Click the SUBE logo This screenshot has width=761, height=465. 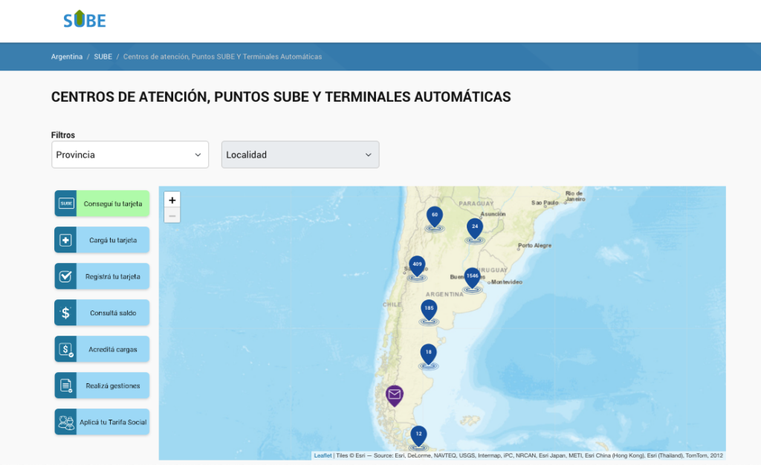[85, 19]
